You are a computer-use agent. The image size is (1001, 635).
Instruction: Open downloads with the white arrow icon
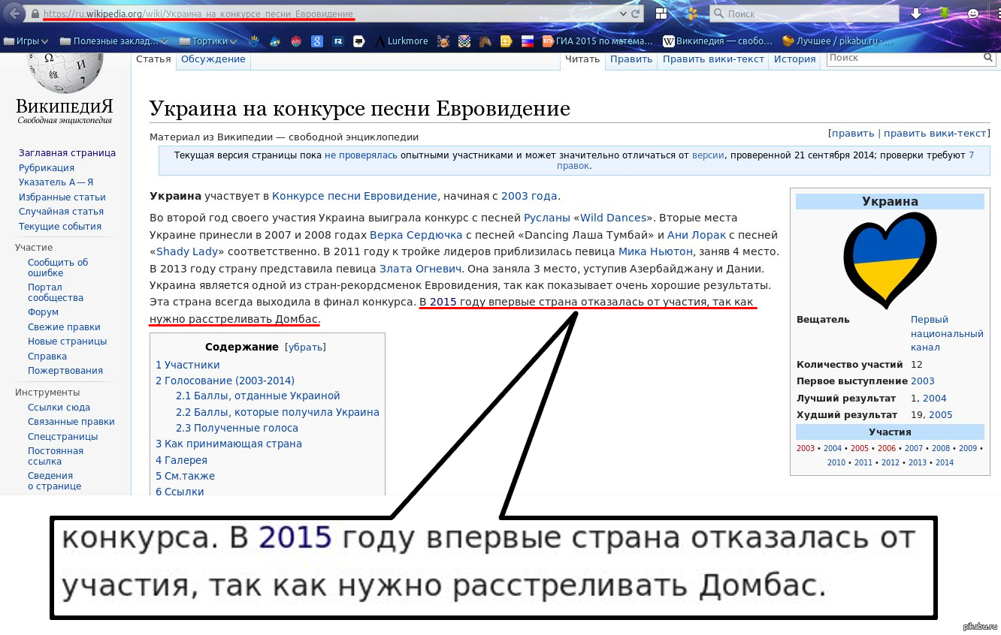point(915,14)
